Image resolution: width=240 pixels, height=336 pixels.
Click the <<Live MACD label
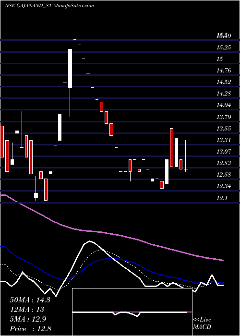tap(202, 324)
